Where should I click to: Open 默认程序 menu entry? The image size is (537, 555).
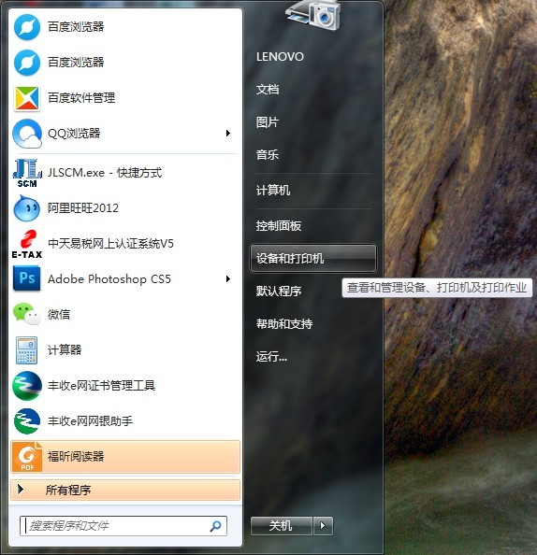click(x=279, y=291)
